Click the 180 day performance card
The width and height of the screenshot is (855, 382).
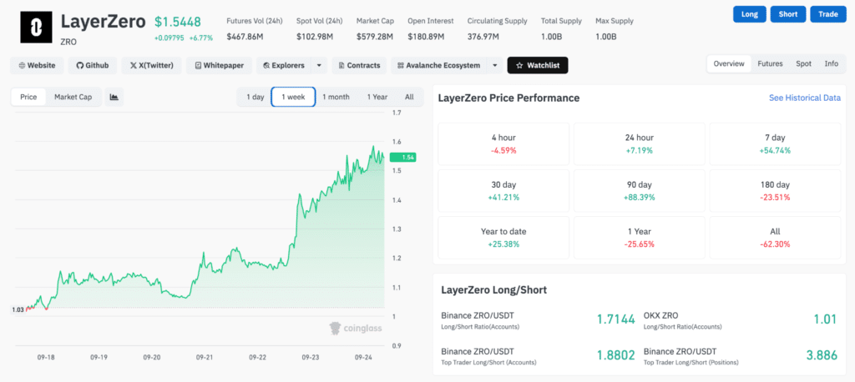pos(775,191)
